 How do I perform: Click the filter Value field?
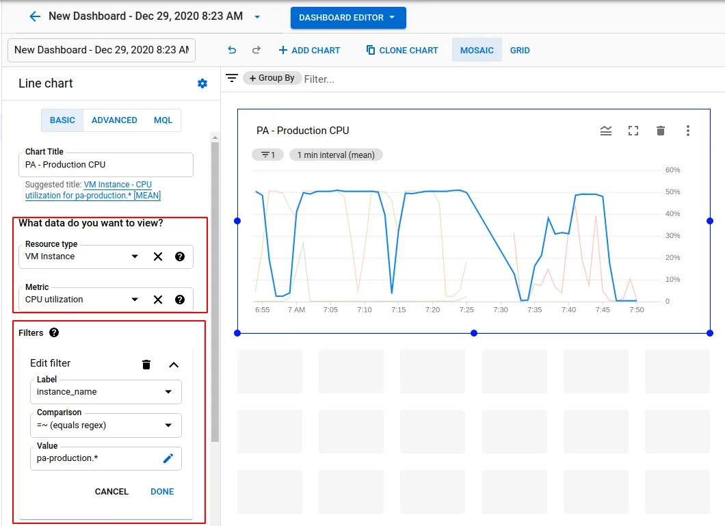point(106,458)
